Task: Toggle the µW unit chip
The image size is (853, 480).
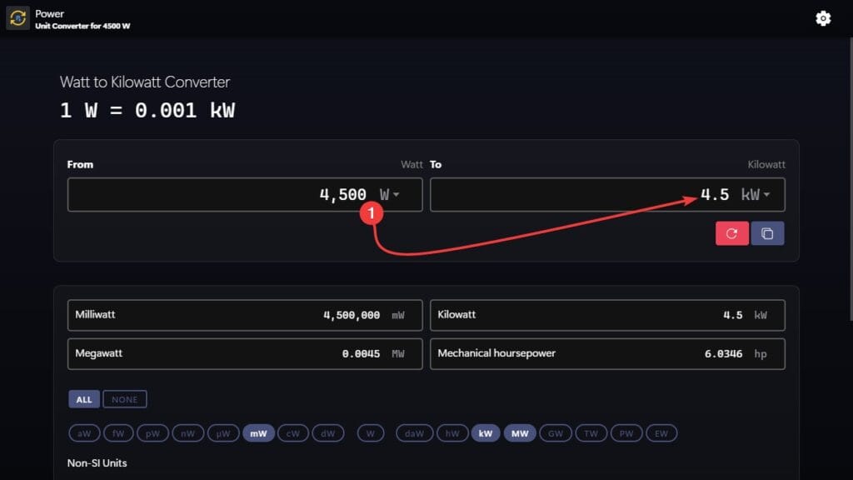Action: 223,433
